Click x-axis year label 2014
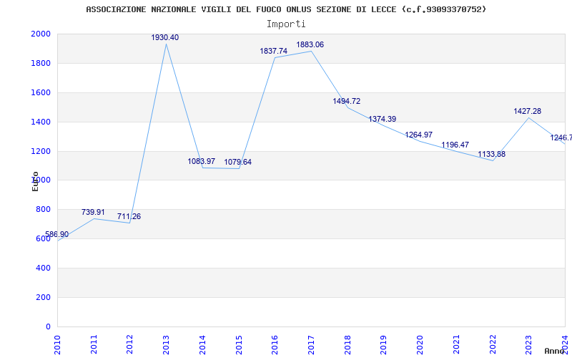The width and height of the screenshot is (572, 358). 202,344
